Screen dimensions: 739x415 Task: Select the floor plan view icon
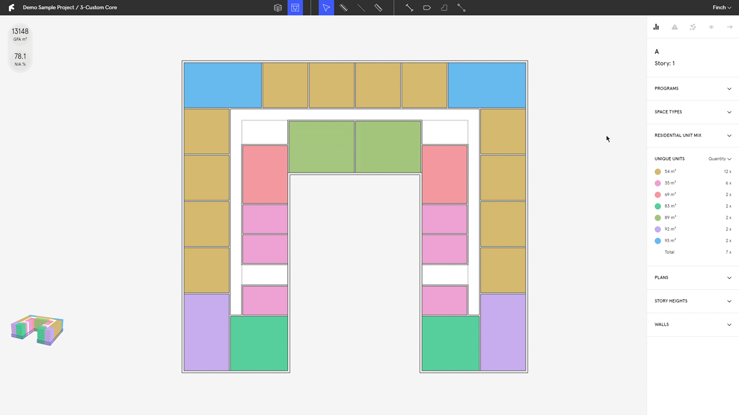295,8
